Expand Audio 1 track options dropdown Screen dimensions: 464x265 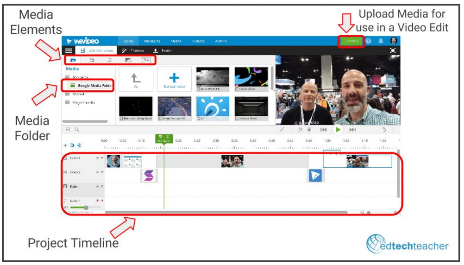[102, 201]
